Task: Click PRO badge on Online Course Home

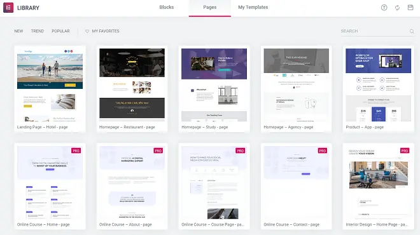Action: coord(76,151)
